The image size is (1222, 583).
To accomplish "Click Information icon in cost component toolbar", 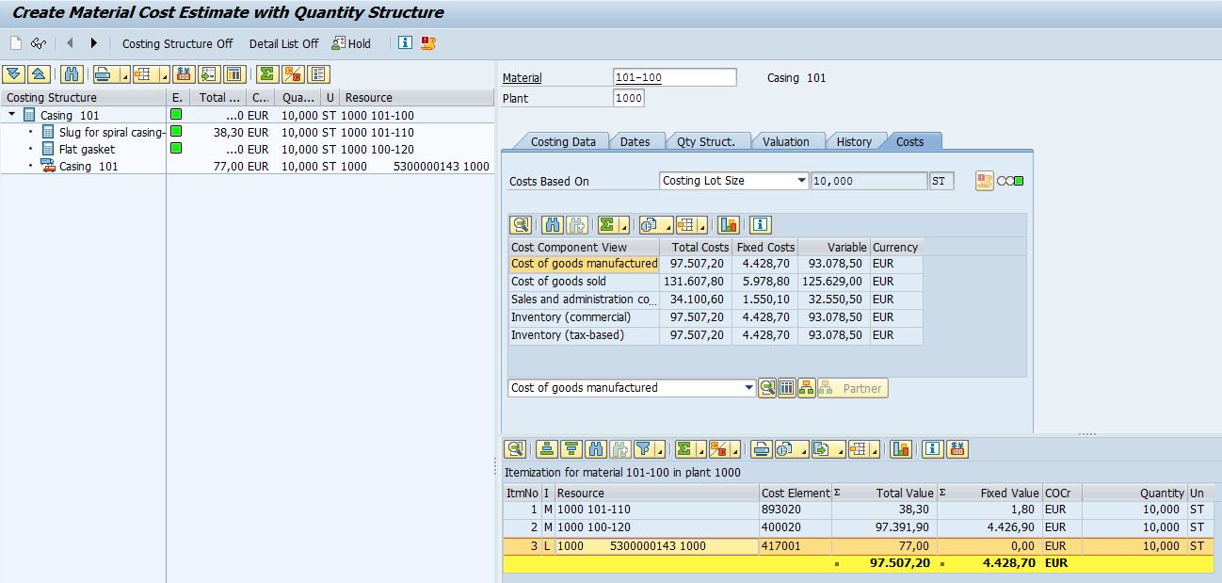I will [x=761, y=225].
